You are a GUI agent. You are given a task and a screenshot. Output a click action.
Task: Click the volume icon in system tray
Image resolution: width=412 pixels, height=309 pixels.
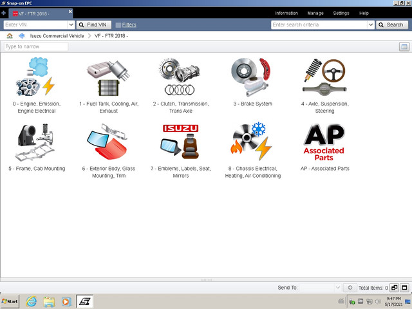(x=378, y=301)
